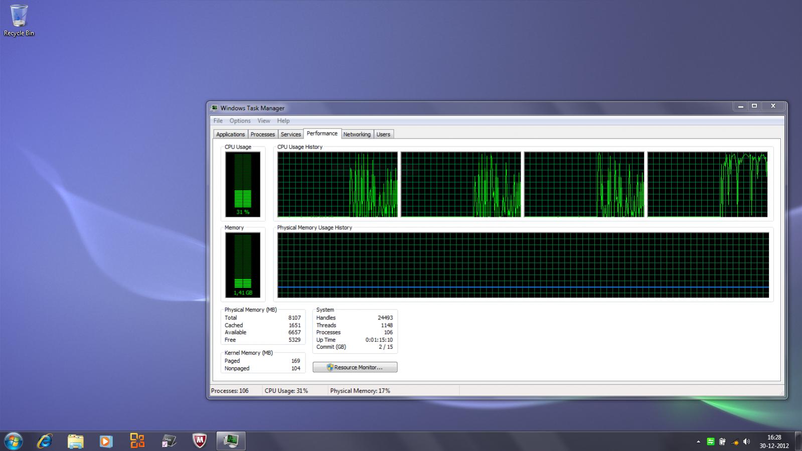Show hidden tray icons arrow
The height and width of the screenshot is (451, 802).
coord(698,442)
